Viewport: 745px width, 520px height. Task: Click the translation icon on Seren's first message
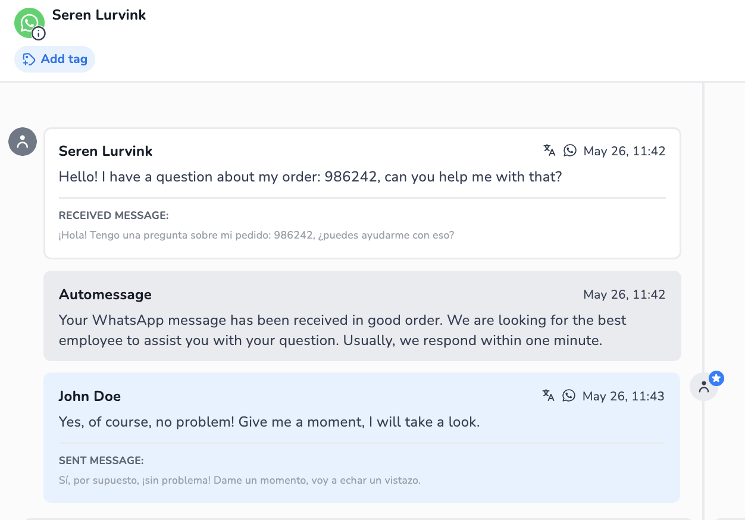[548, 151]
